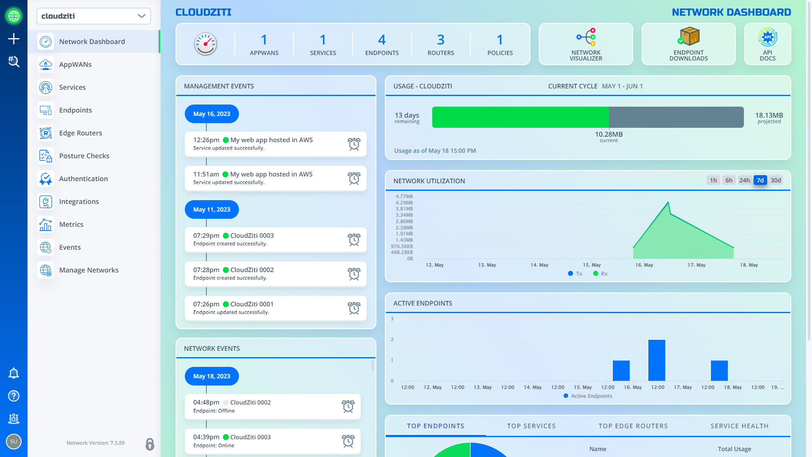Open the API Docs card
Viewport: 812px width, 457px height.
point(768,44)
